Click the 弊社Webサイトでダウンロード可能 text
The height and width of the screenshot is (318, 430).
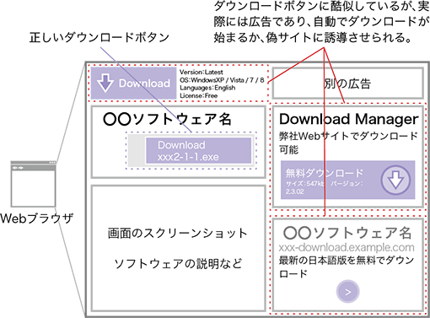348,143
